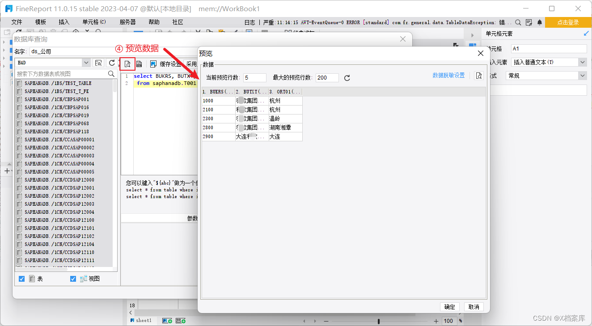Image resolution: width=592 pixels, height=326 pixels.
Task: Toggle the 表 (tables) checkbox
Action: coord(21,279)
